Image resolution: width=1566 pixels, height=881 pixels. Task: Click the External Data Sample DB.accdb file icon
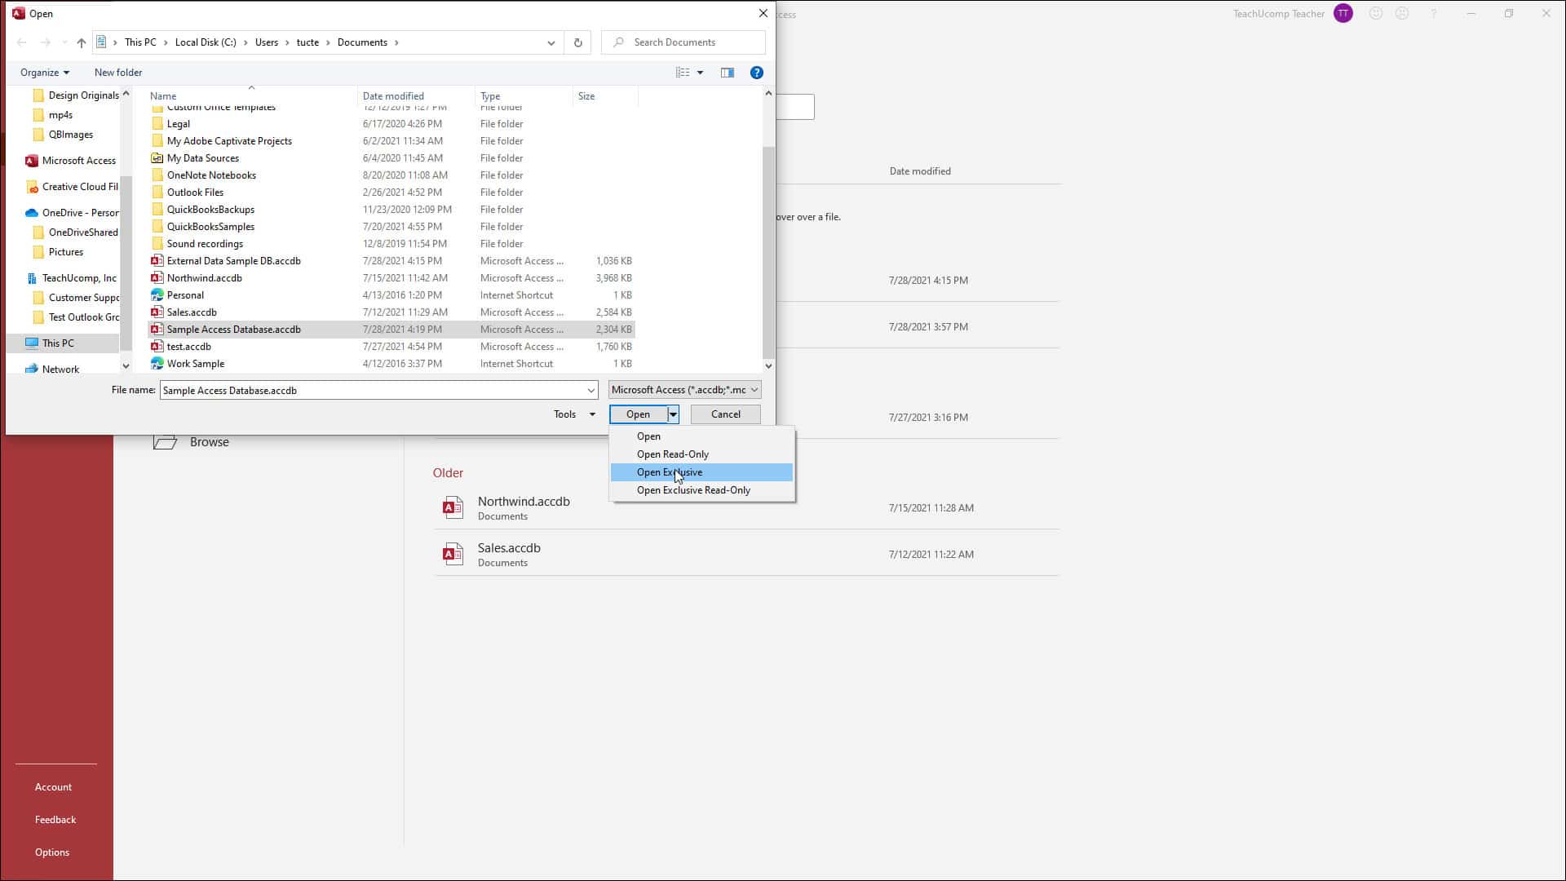[x=157, y=261]
